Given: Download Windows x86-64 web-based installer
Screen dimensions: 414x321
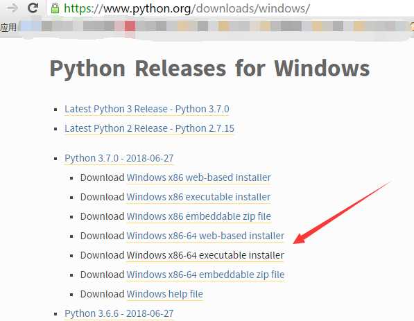Looking at the screenshot, I should (205, 236).
